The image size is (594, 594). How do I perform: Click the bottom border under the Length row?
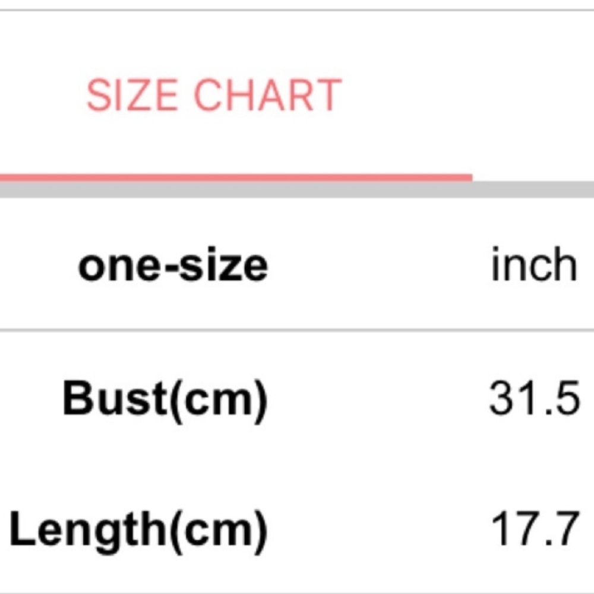click(x=297, y=592)
